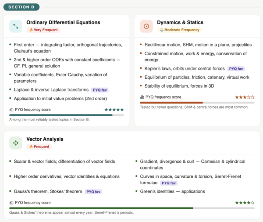Click the Vector Analysis frequency progress bar
The height and width of the screenshot is (222, 263).
click(x=132, y=208)
